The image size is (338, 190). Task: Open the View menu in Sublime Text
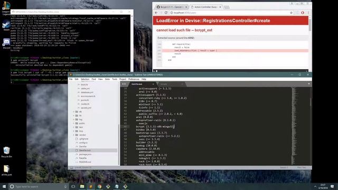pos(100,79)
